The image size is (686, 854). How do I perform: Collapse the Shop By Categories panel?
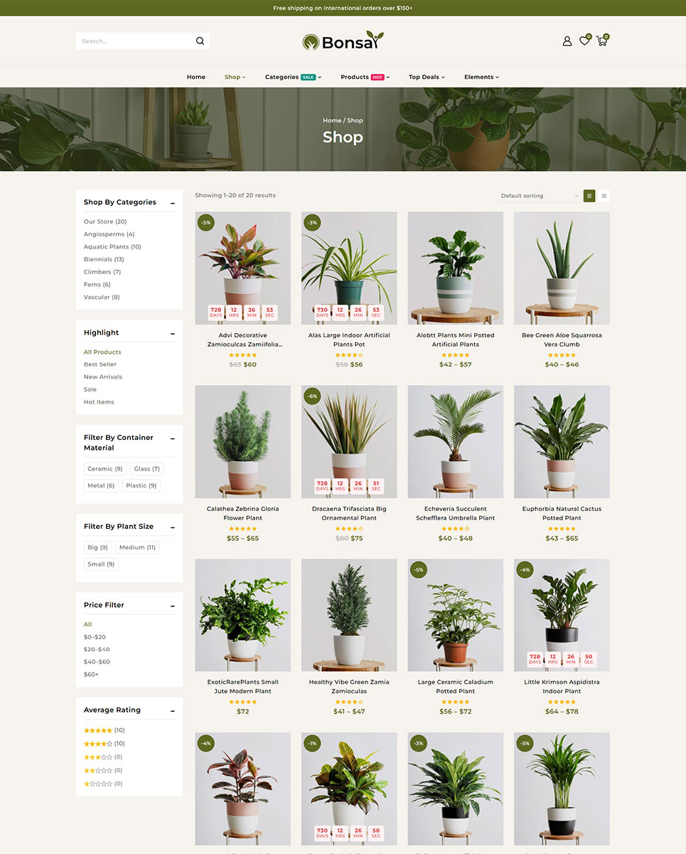173,204
